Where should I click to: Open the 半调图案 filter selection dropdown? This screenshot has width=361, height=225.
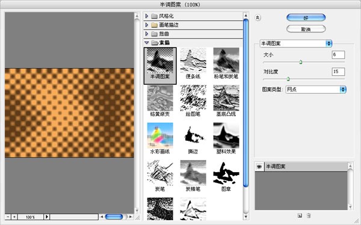pyautogui.click(x=296, y=43)
